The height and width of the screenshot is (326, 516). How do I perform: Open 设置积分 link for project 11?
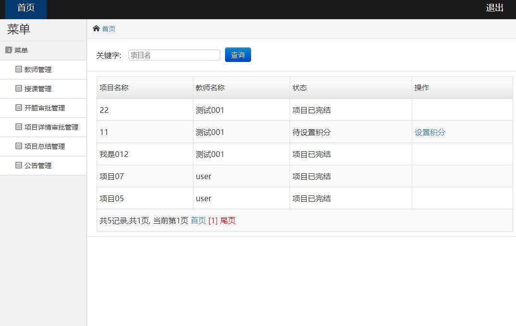[429, 132]
